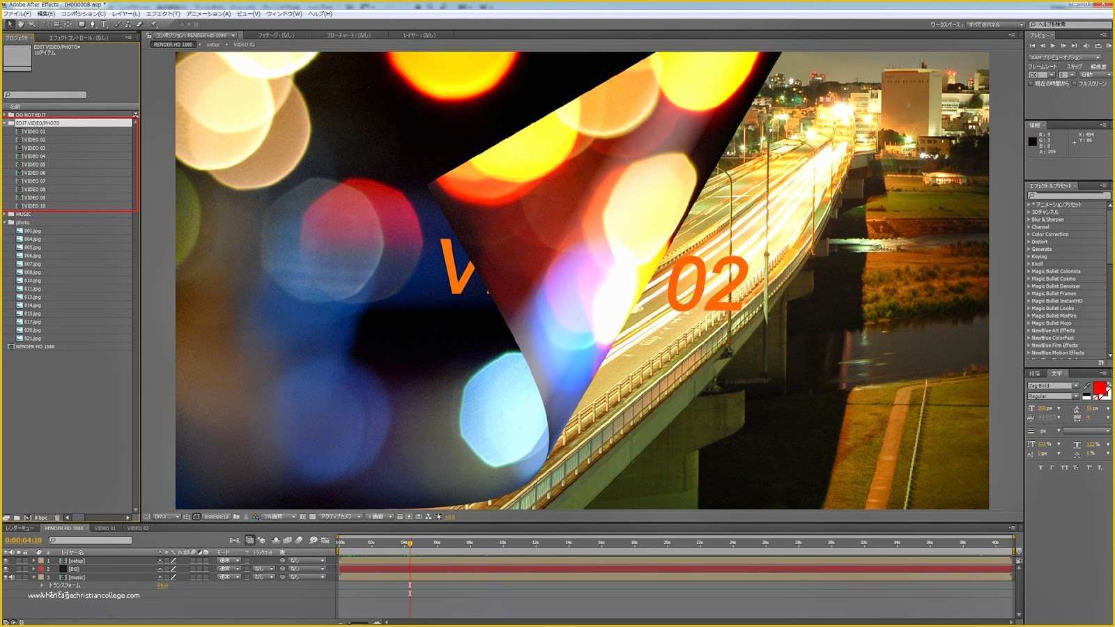Open コンポジション(C) menu
The image size is (1115, 627).
coord(84,13)
